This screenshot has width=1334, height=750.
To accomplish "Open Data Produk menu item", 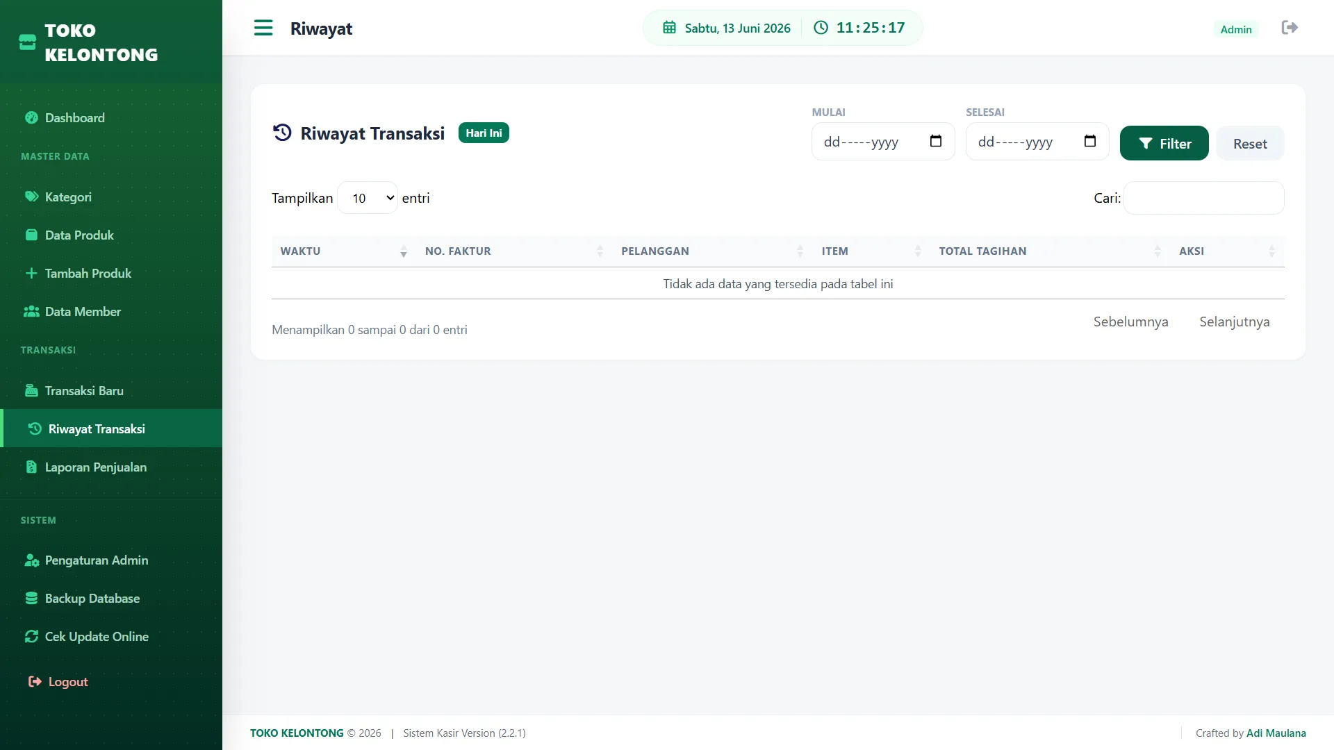I will point(111,235).
